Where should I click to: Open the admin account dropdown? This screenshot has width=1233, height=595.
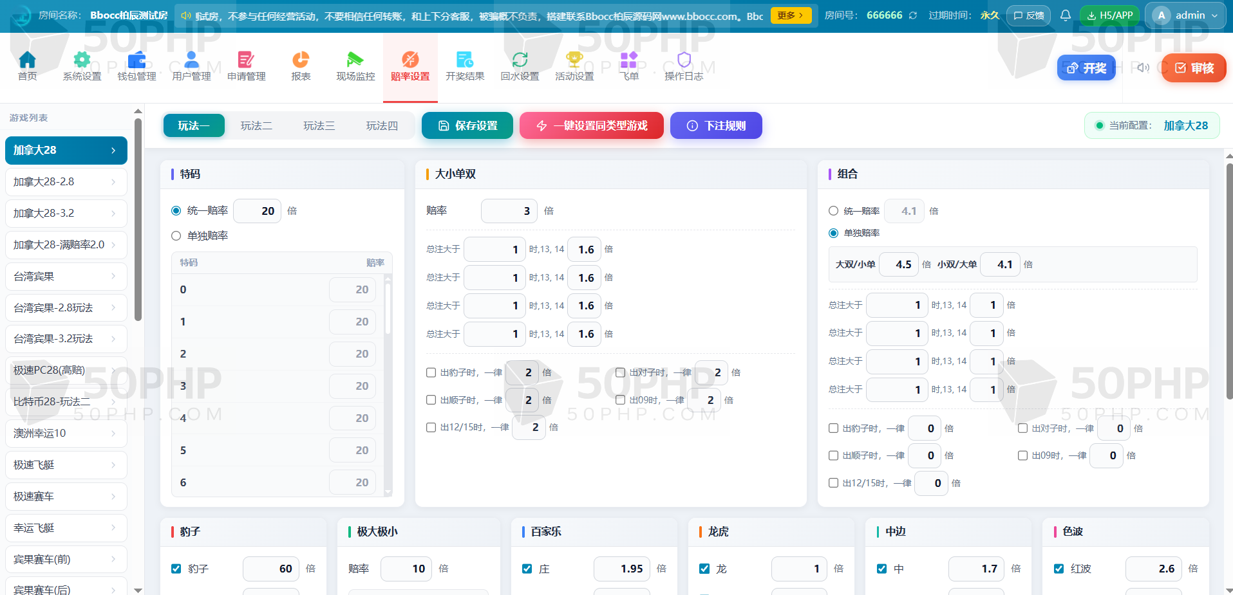1185,15
